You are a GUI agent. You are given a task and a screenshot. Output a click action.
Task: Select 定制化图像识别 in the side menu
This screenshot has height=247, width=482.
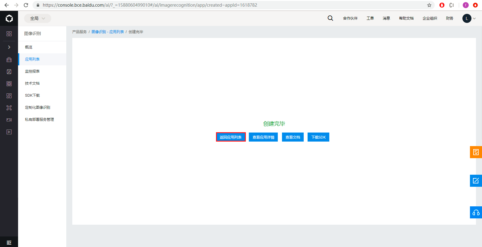pyautogui.click(x=42, y=108)
